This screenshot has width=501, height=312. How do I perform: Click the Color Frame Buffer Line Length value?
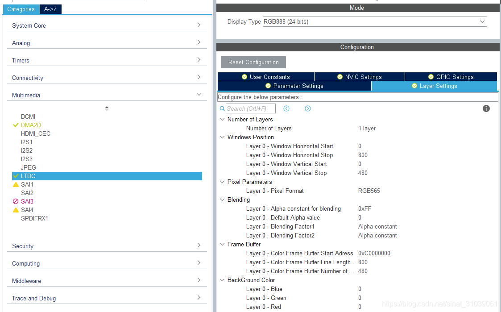[363, 262]
